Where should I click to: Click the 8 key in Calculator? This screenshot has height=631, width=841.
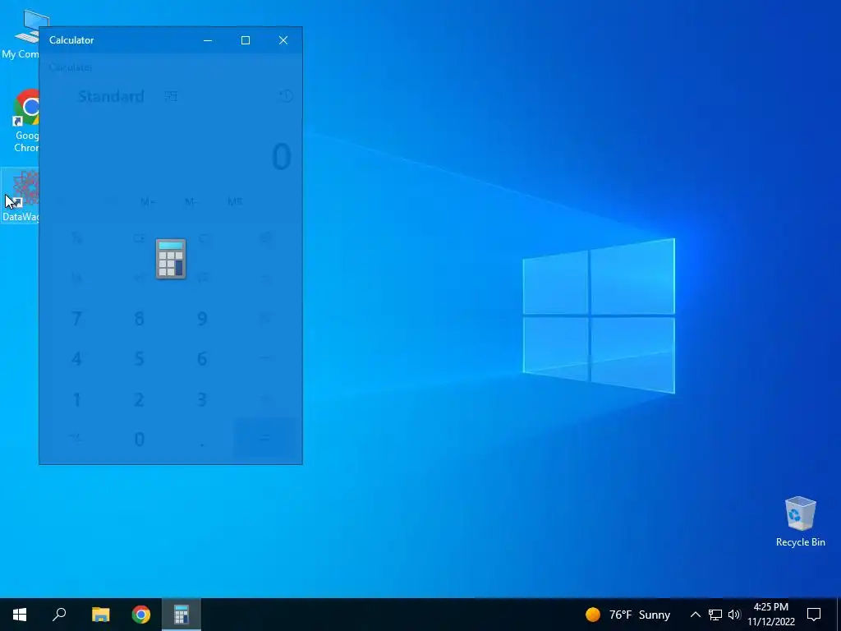pos(140,319)
